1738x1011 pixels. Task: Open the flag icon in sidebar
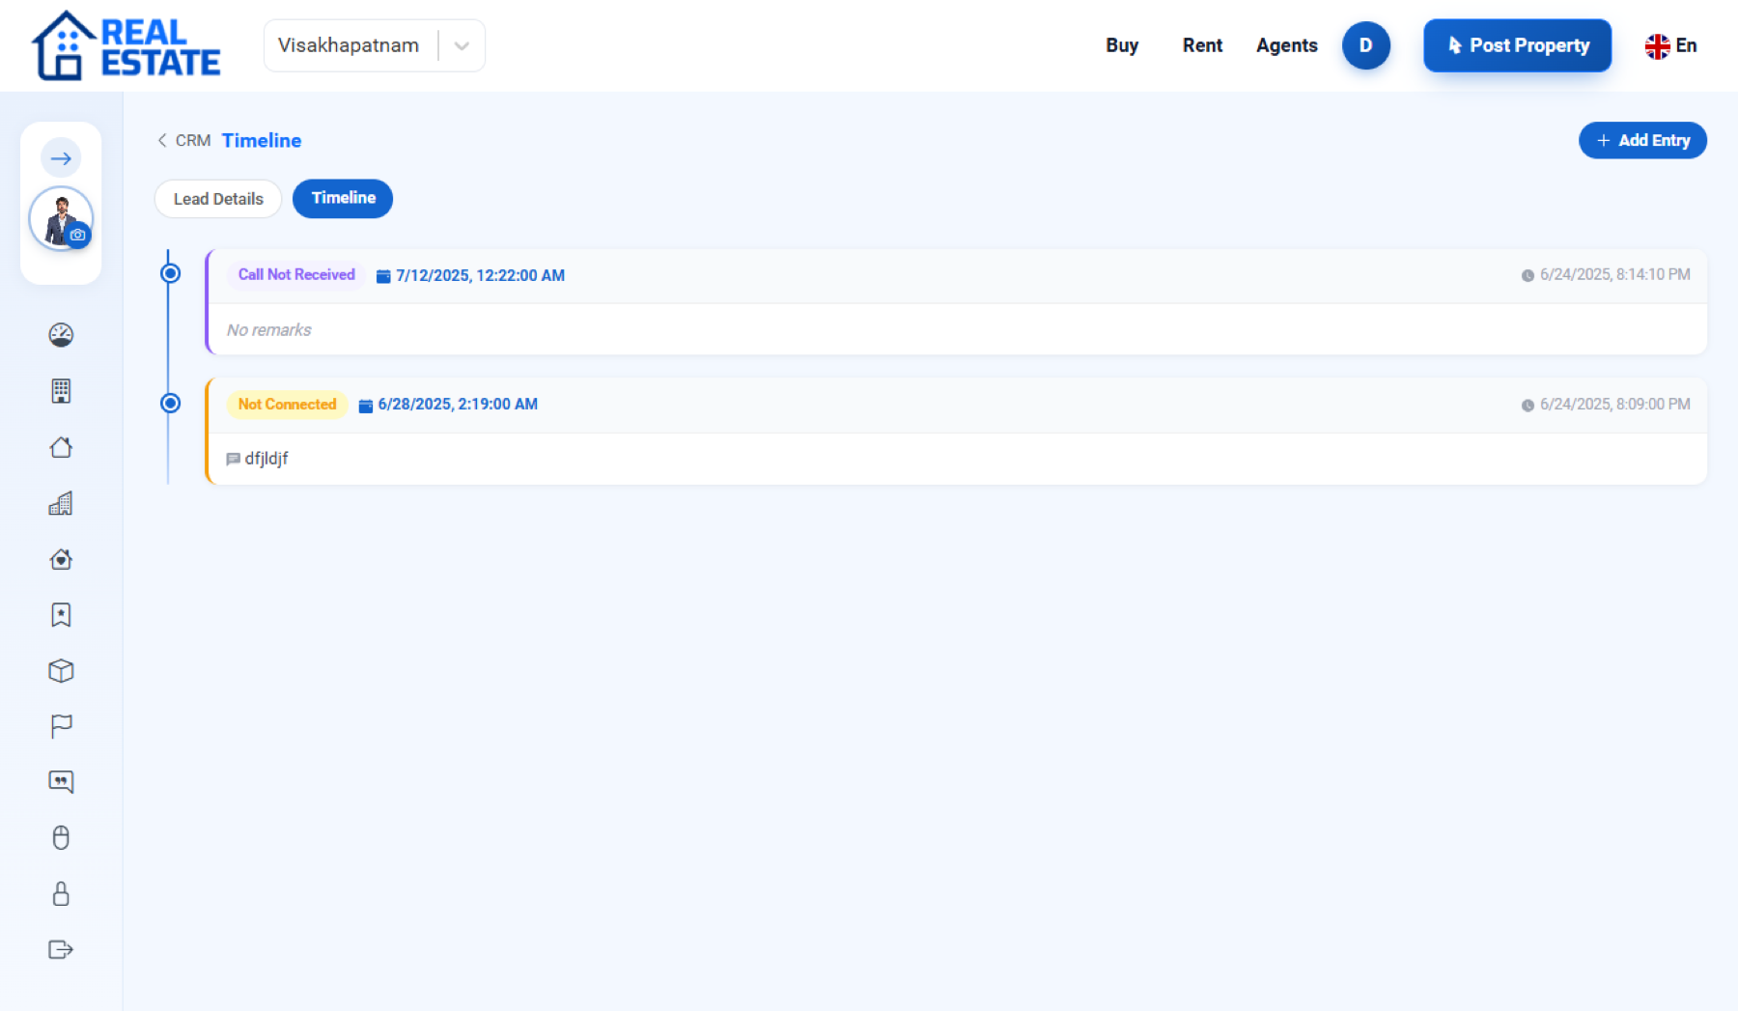click(x=61, y=726)
